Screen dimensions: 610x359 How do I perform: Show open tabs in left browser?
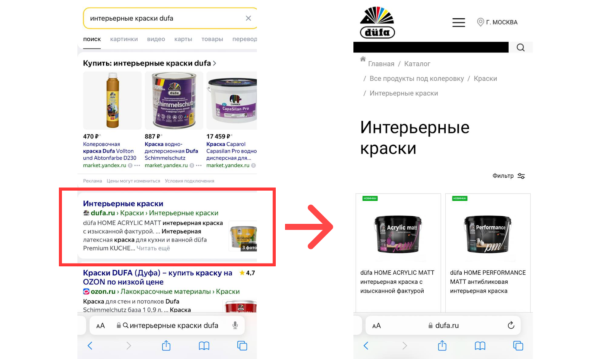[242, 346]
